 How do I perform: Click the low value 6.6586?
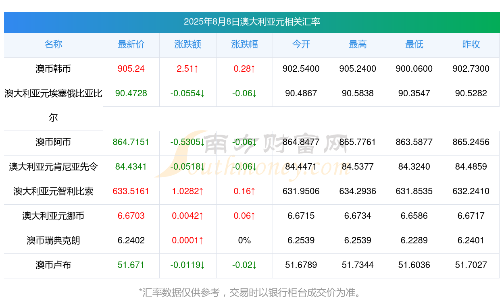point(414,216)
